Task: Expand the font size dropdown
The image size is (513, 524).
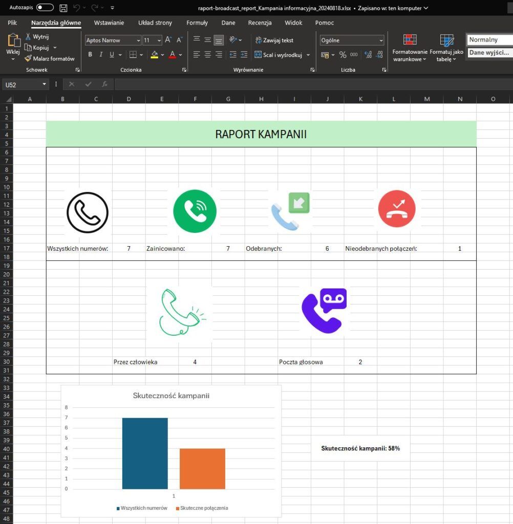Action: [x=159, y=40]
